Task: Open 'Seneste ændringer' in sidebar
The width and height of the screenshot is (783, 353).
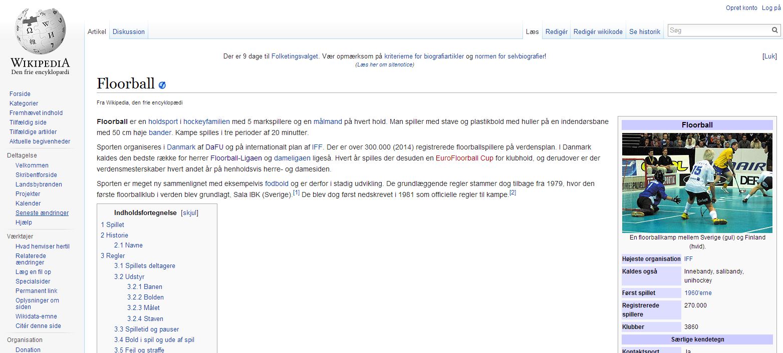Action: [x=42, y=213]
